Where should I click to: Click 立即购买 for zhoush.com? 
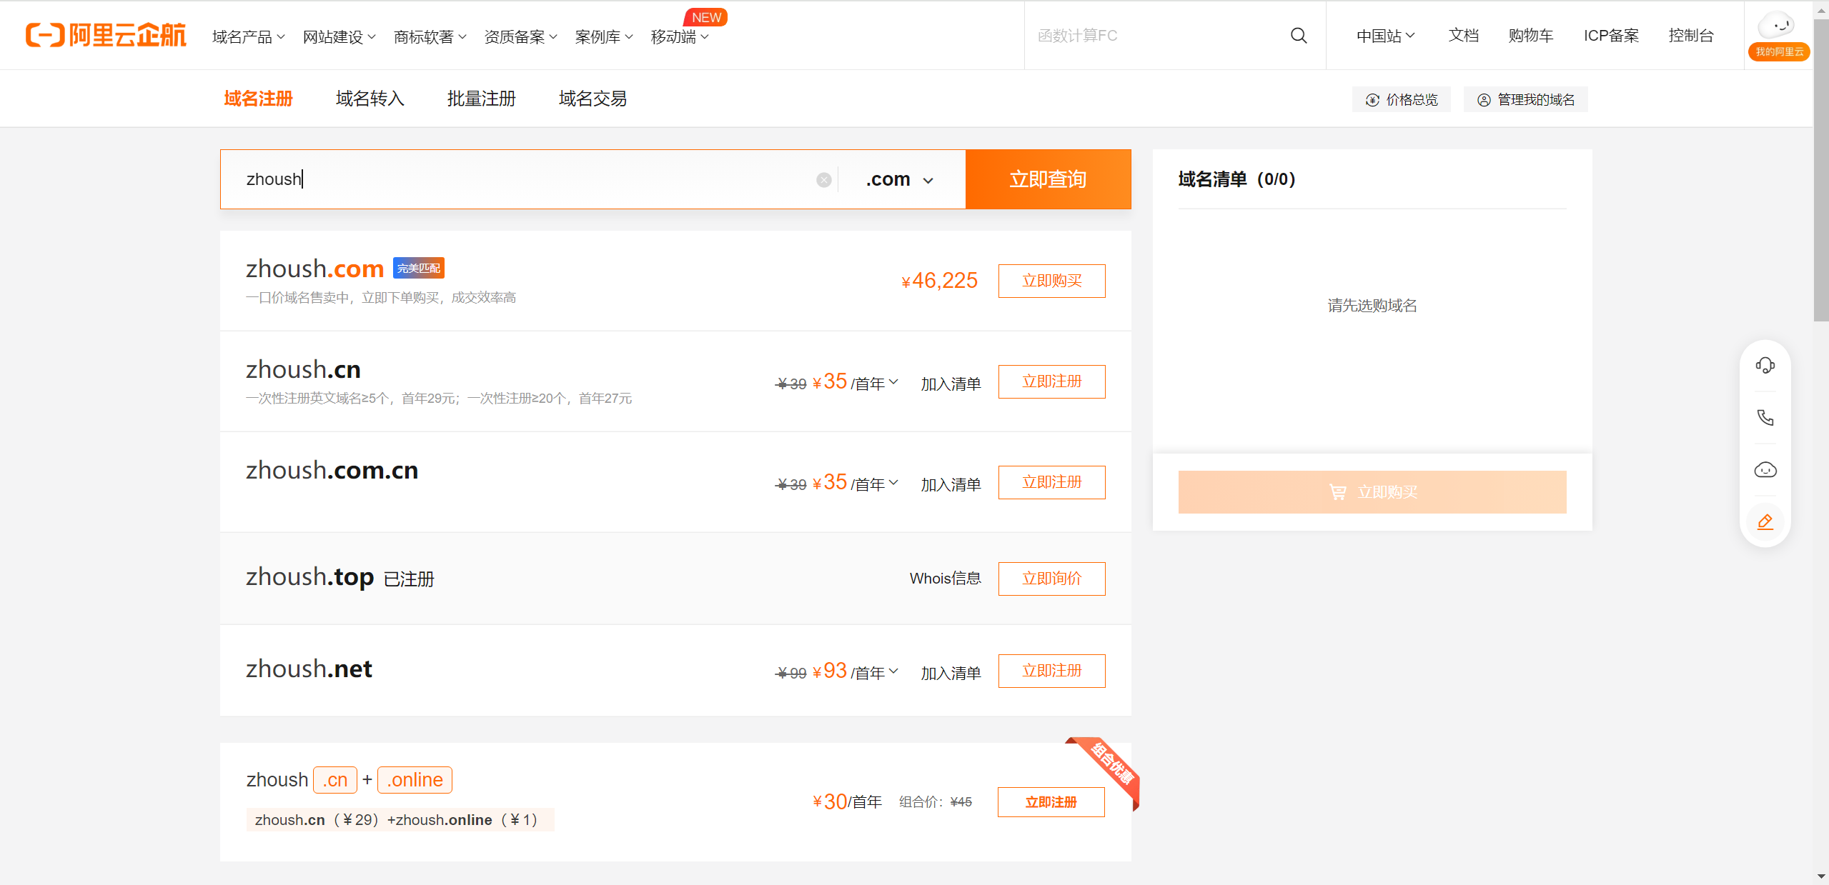[x=1051, y=281]
